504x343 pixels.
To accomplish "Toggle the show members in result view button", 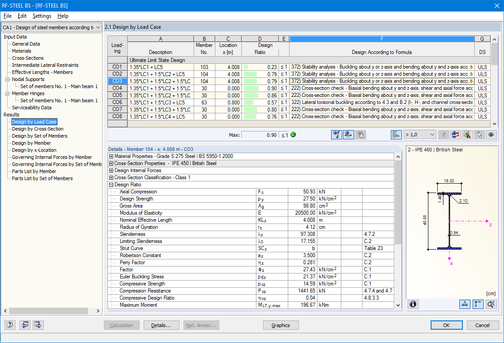I will (348, 135).
